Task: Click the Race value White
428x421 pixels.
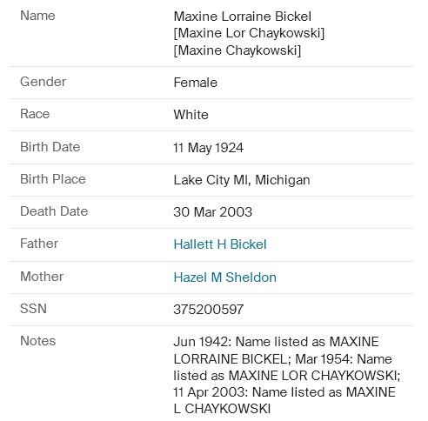Action: 191,115
